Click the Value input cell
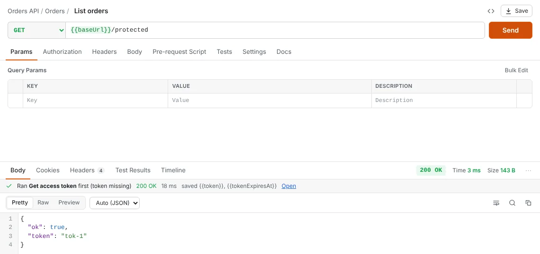Image resolution: width=540 pixels, height=254 pixels. click(x=270, y=101)
